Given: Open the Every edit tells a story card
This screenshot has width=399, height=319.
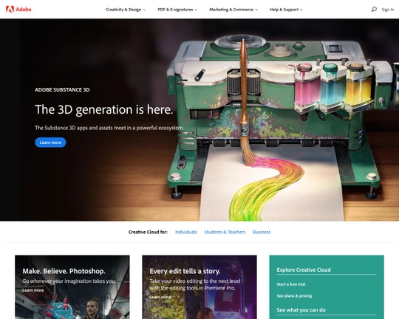Looking at the screenshot, I should pos(199,287).
